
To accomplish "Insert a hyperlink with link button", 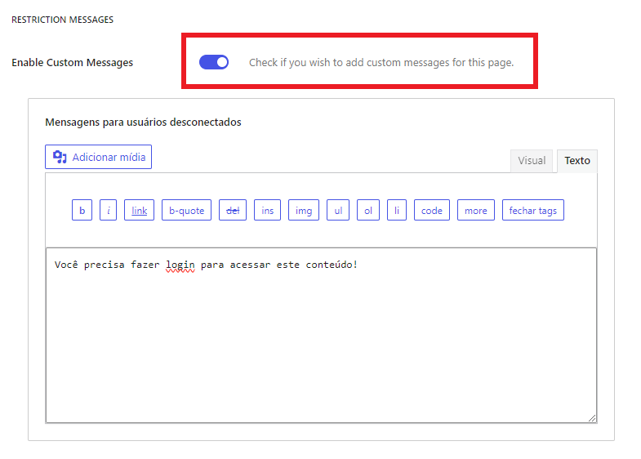I will point(139,210).
